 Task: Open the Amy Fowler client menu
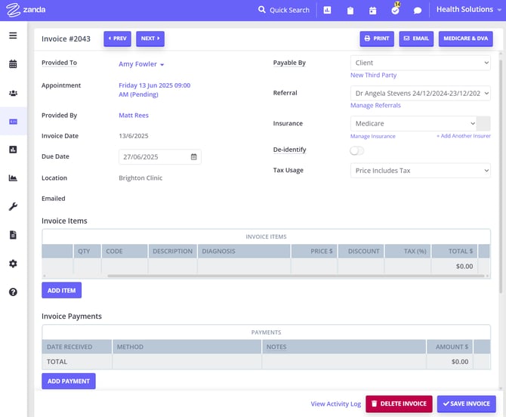pyautogui.click(x=141, y=64)
